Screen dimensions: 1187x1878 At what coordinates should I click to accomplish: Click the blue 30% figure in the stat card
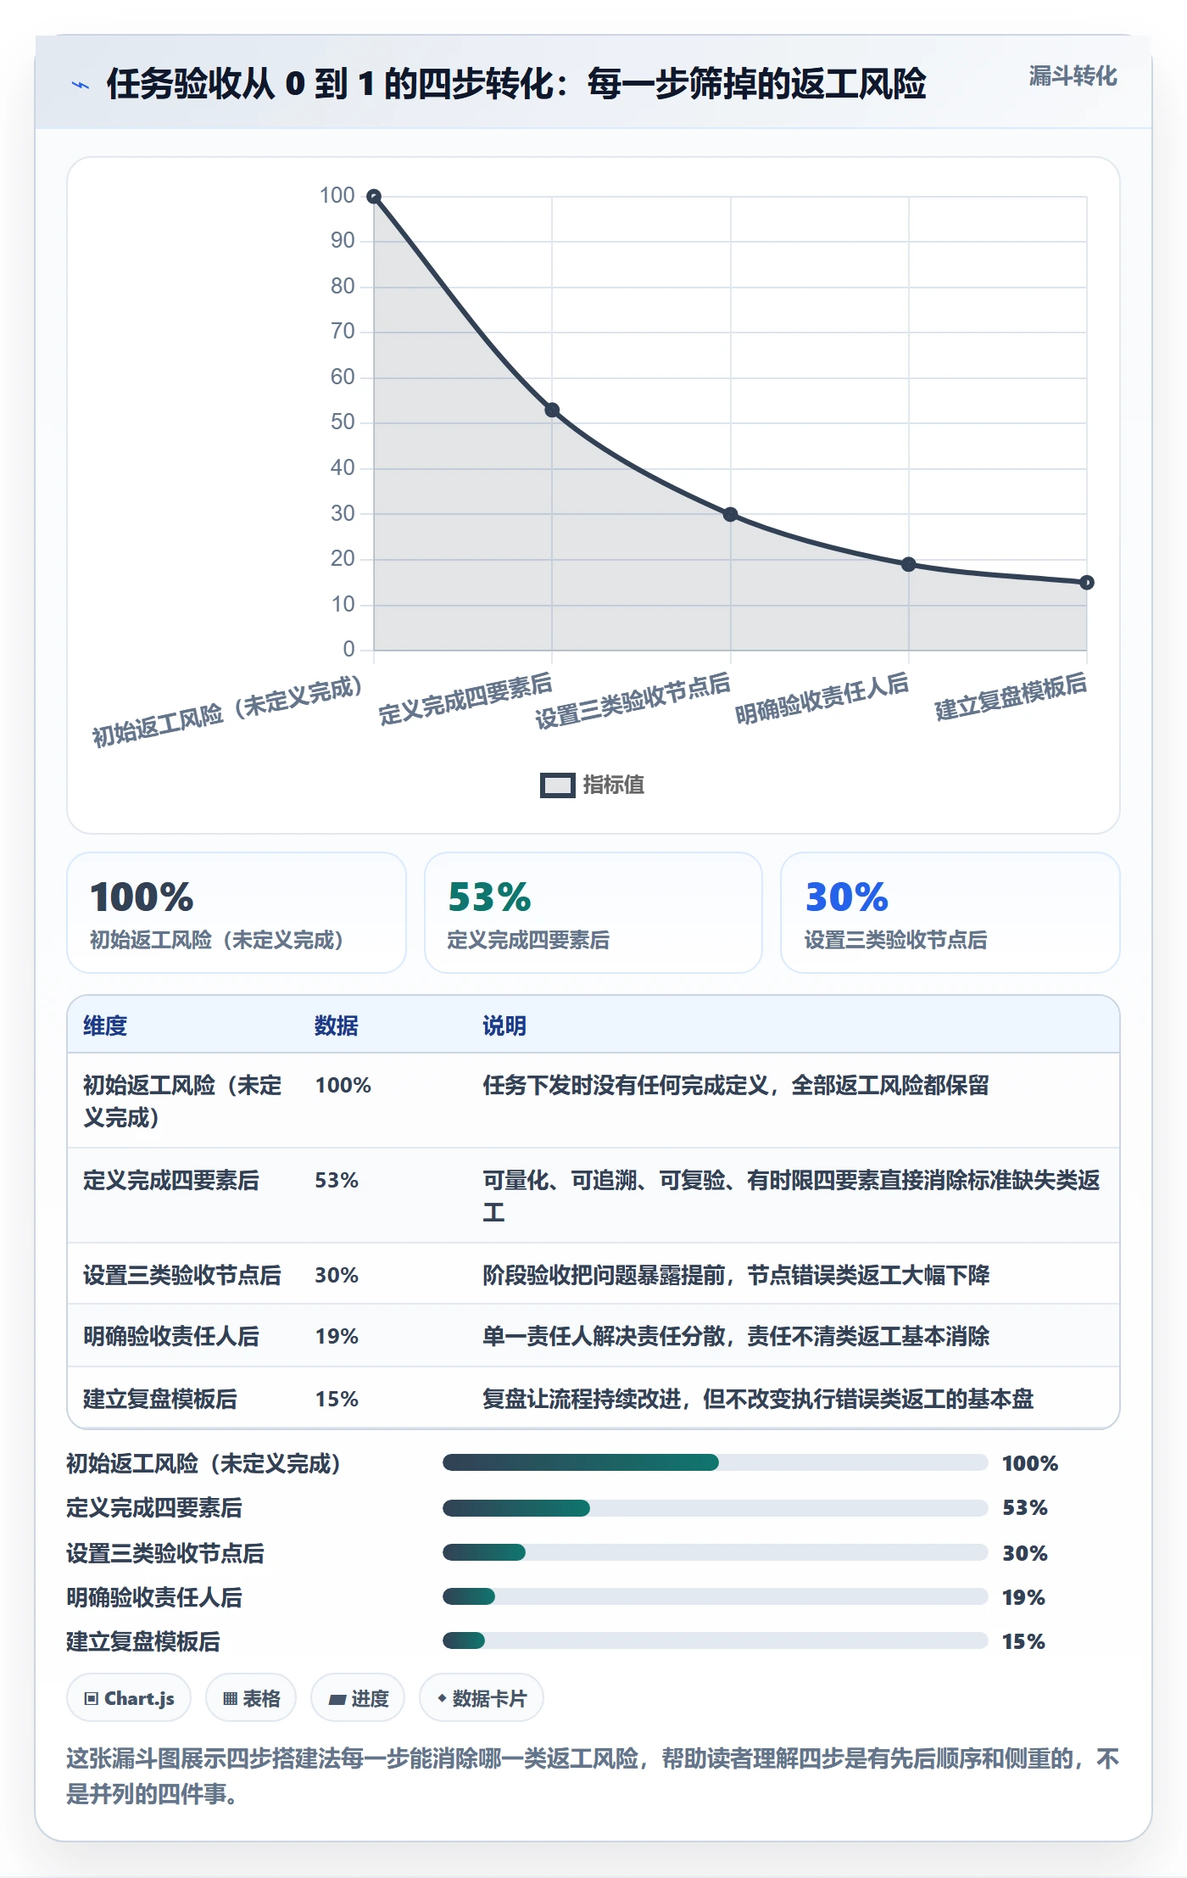(x=846, y=897)
